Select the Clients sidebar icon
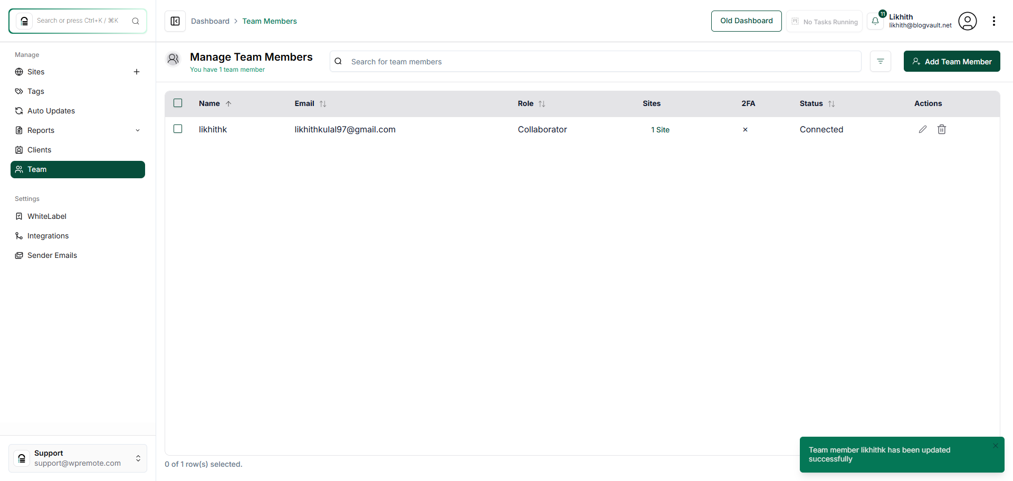1013x481 pixels. 19,150
